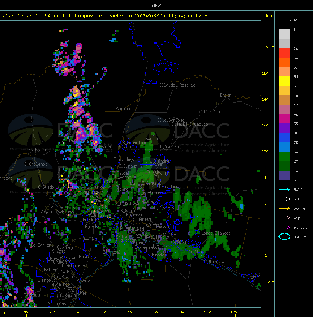313x317 pixels.
Task: Select the light gray swatch between 80 and 70
Action: 284,34
